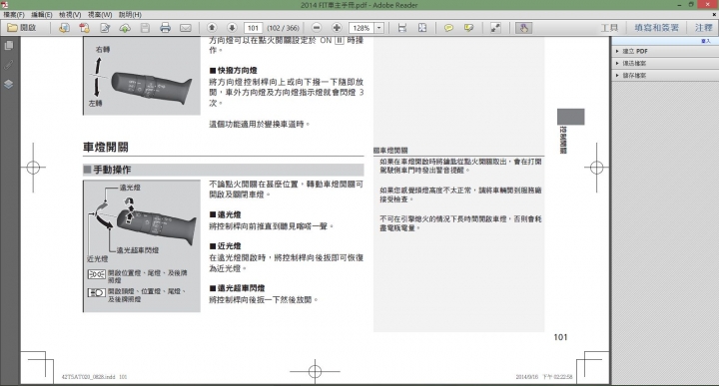The image size is (719, 386).
Task: Click the 手動操作 subheading
Action: click(x=112, y=170)
